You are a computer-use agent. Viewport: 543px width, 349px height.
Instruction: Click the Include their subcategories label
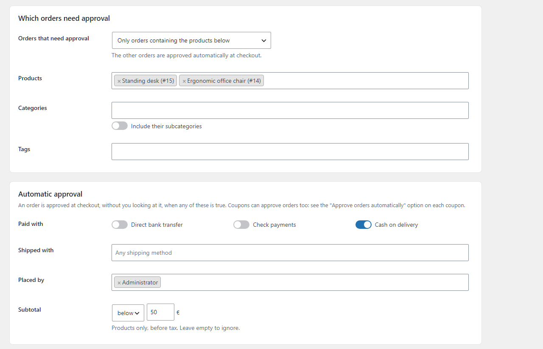[x=166, y=126]
